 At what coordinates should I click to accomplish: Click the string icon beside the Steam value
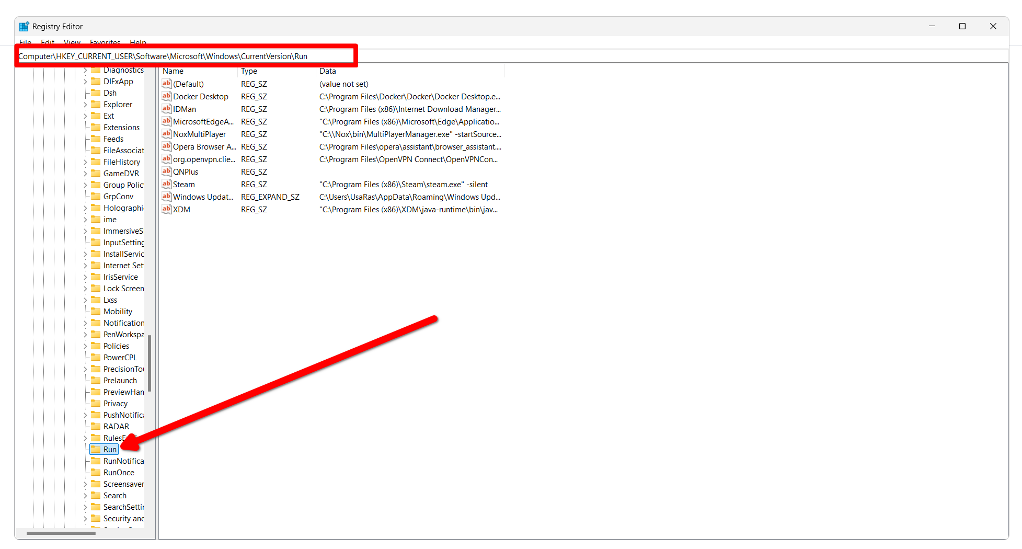tap(167, 184)
